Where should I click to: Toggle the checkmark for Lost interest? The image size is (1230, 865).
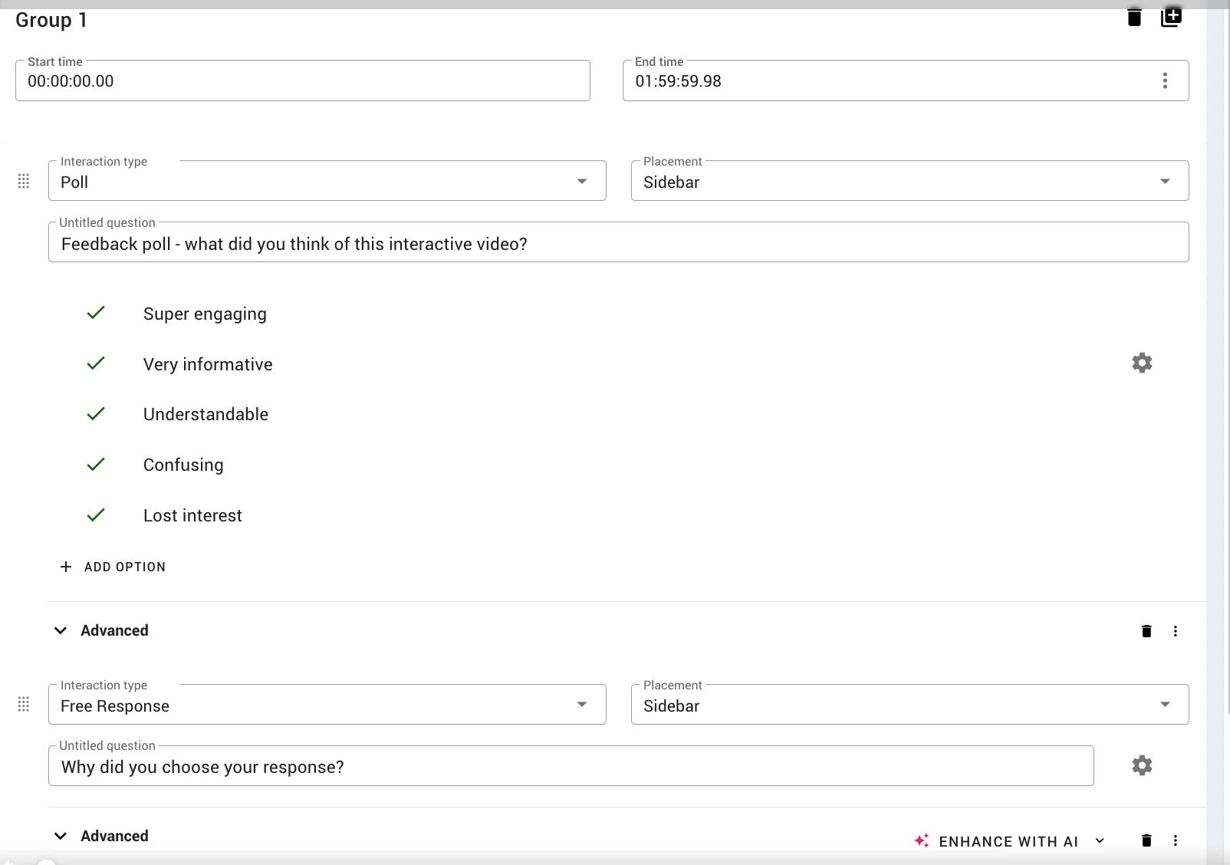[x=96, y=515]
